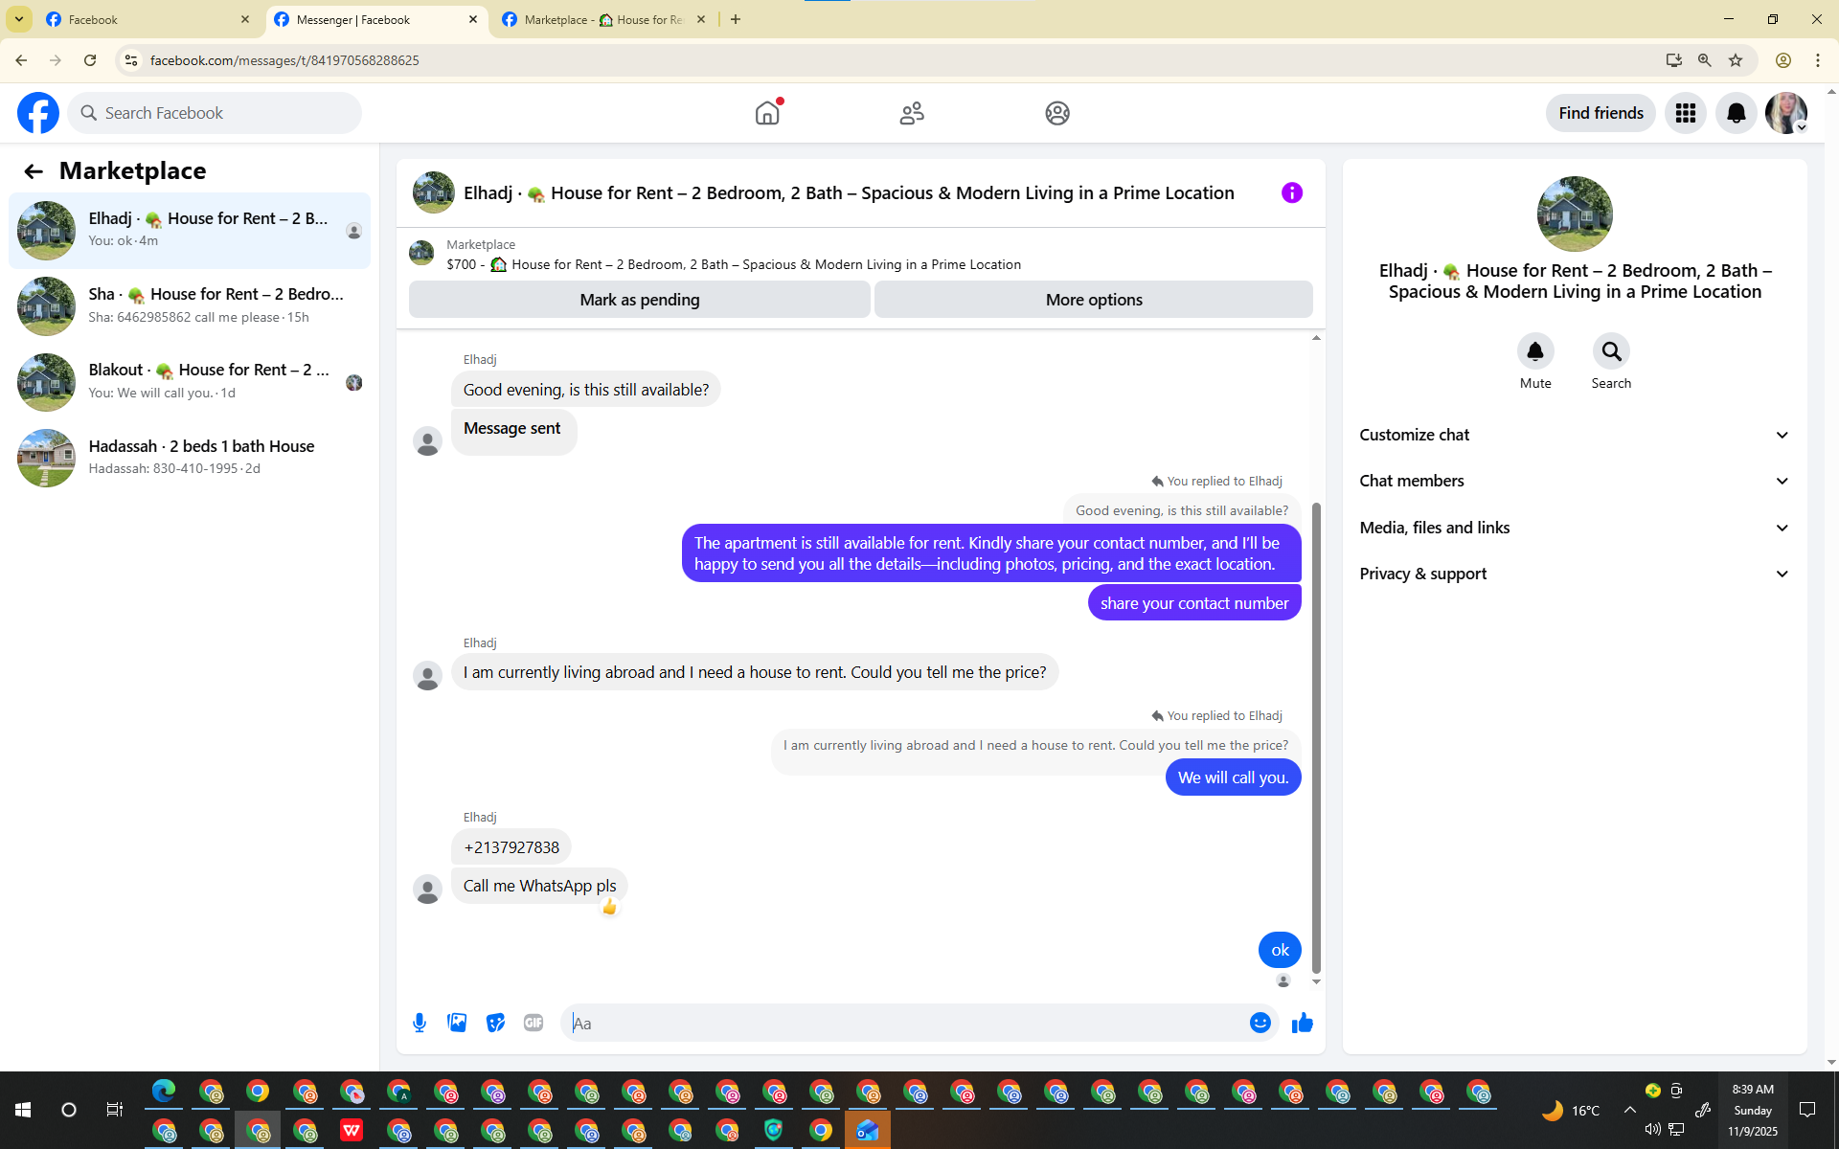The image size is (1839, 1149).
Task: Open conversation information purple icon
Action: click(1292, 192)
